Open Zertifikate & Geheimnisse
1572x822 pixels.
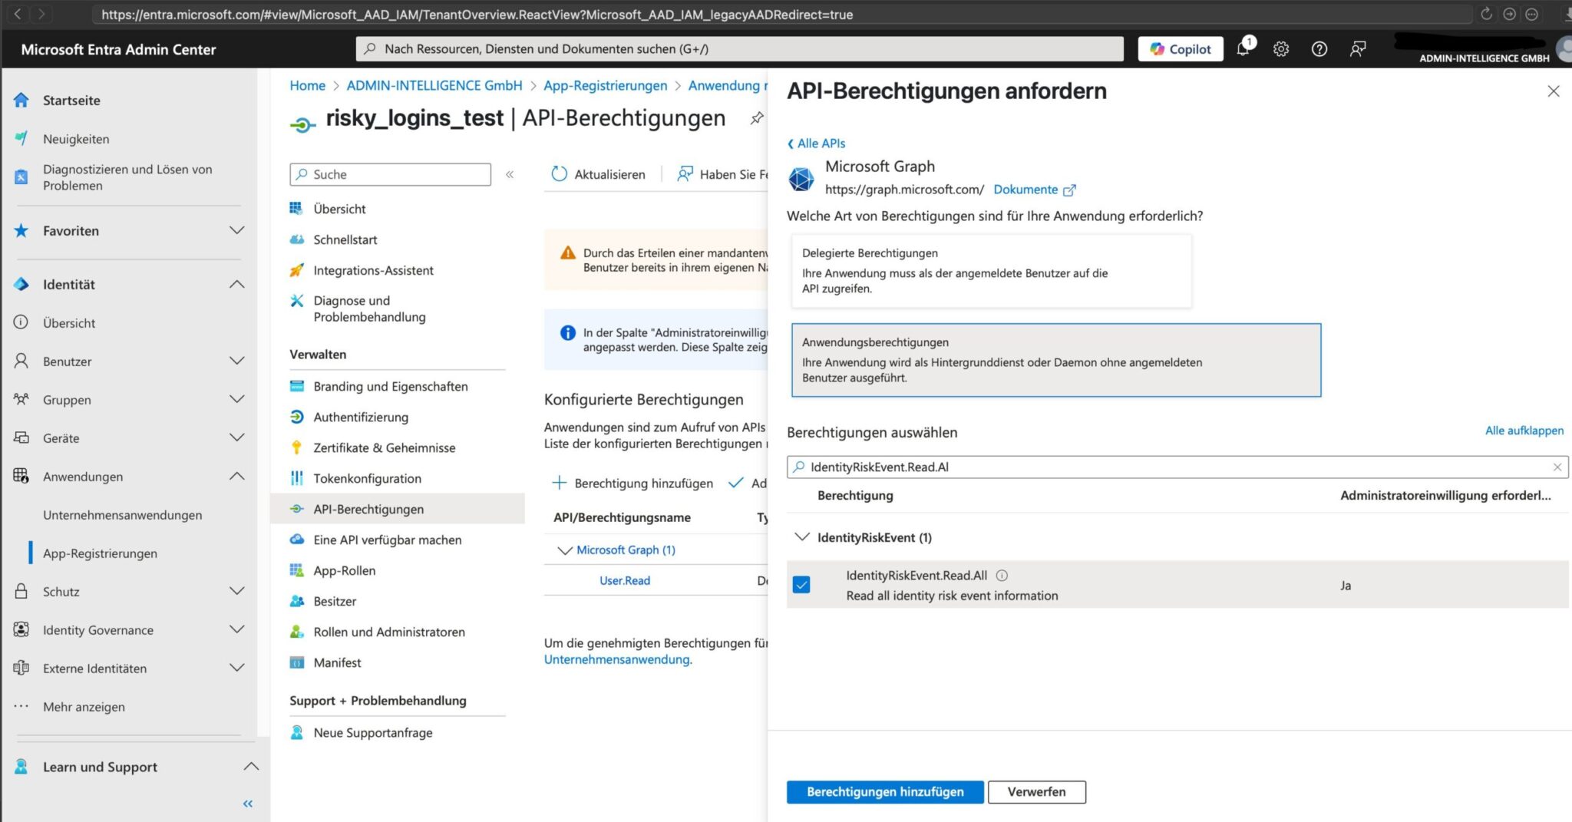[384, 447]
